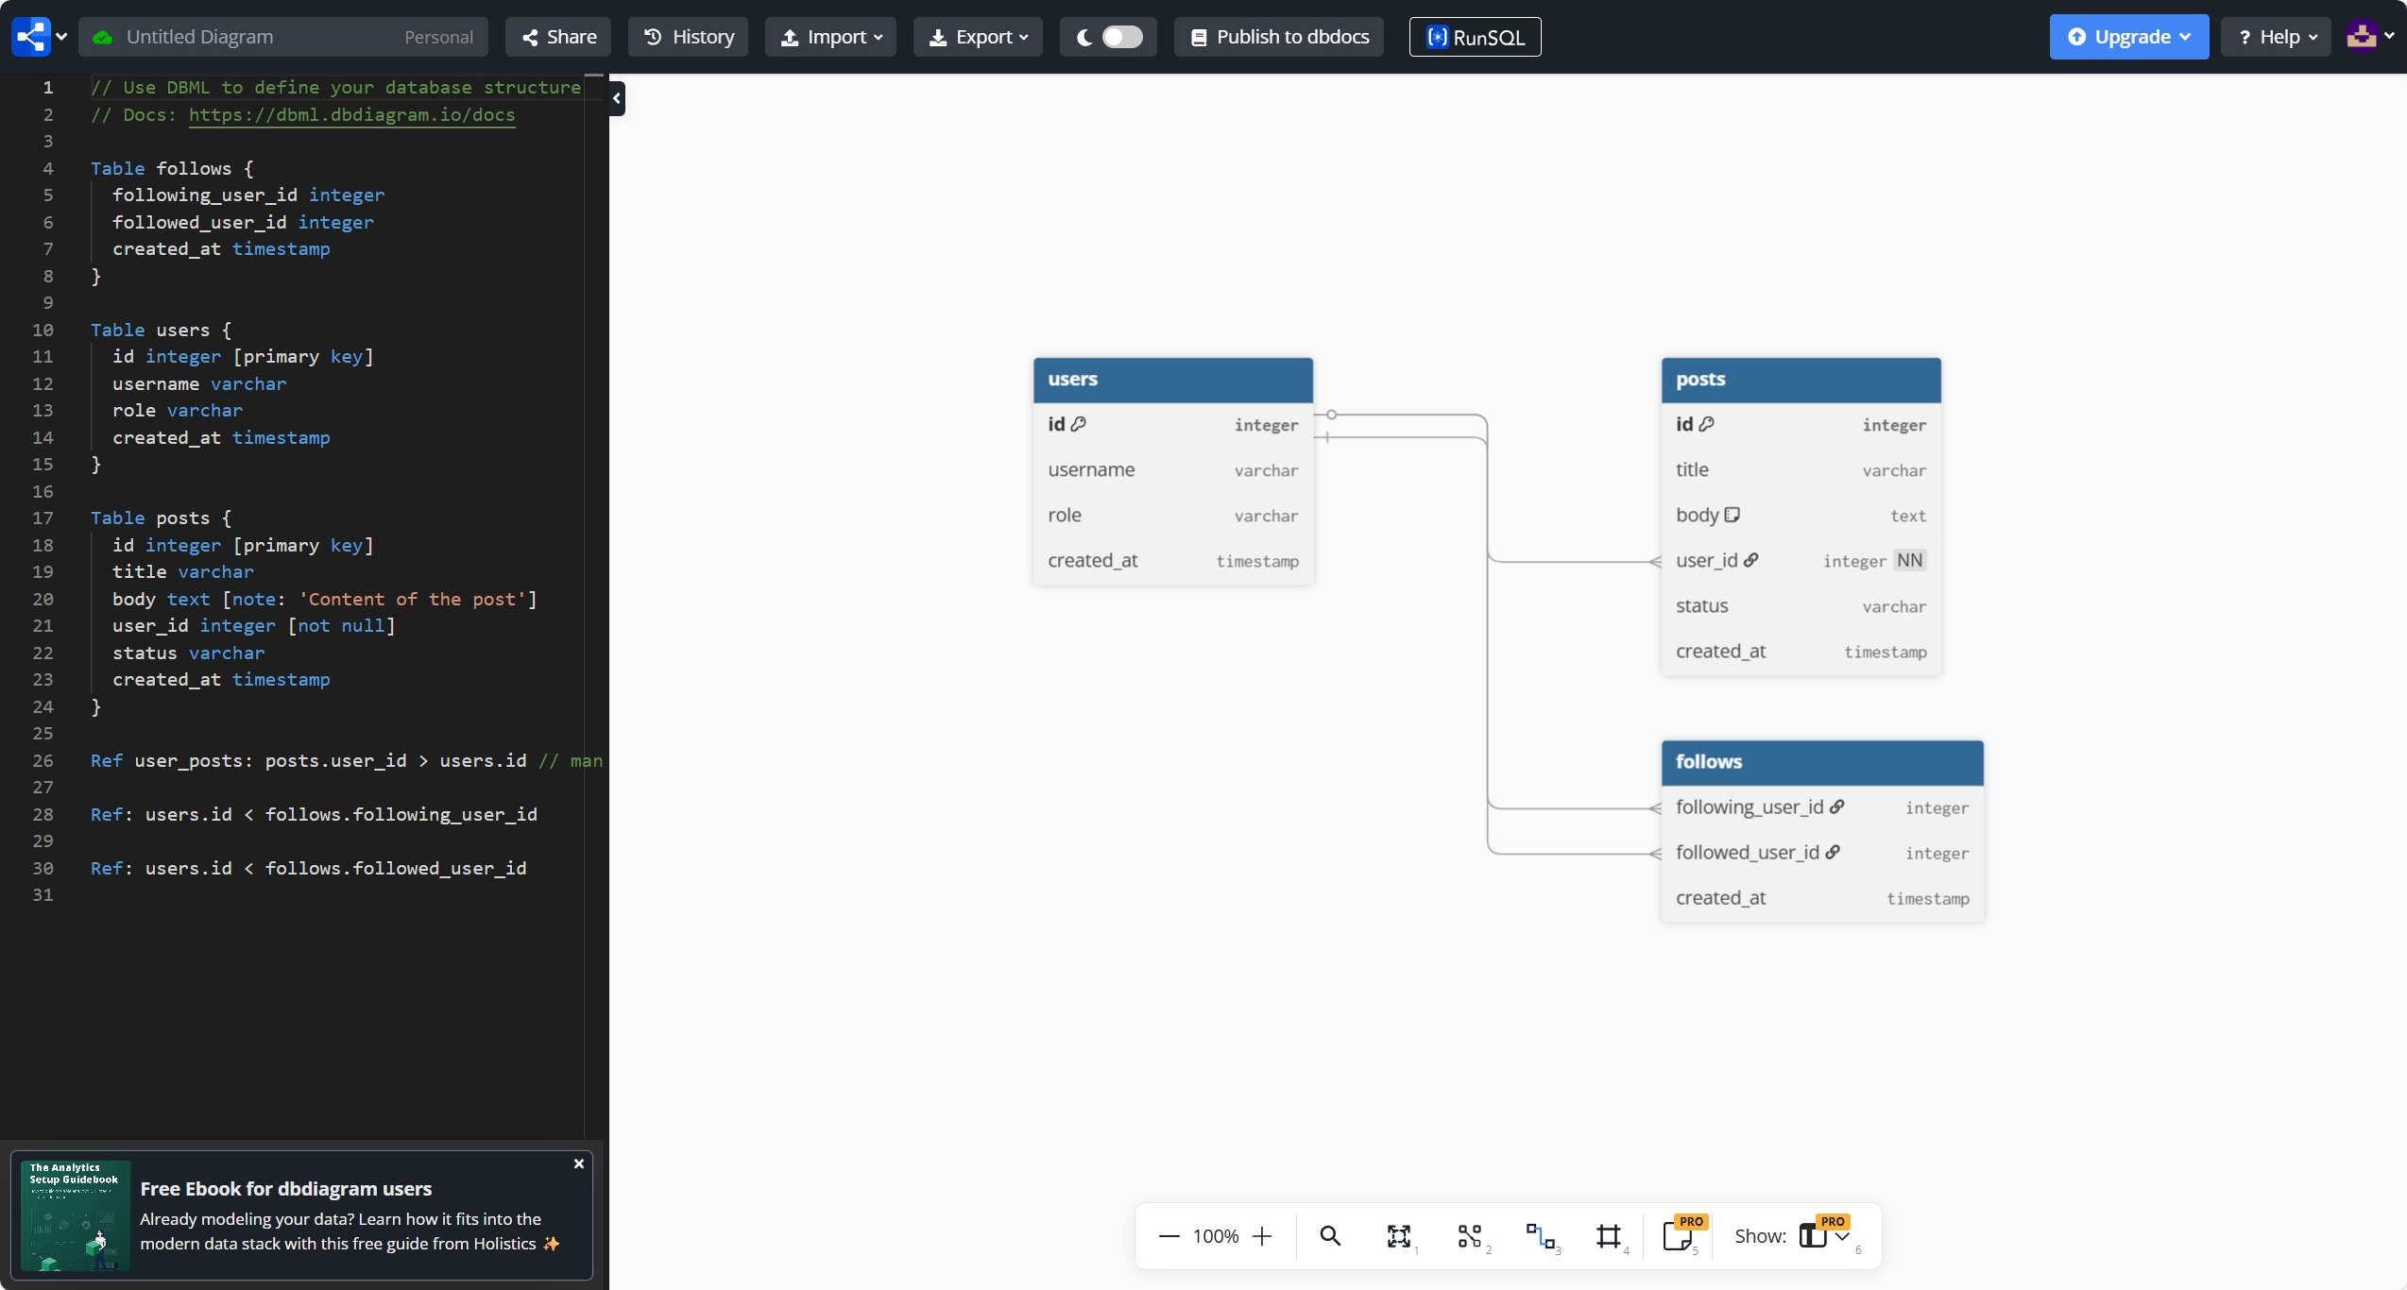This screenshot has width=2407, height=1290.
Task: Open the dbdiagram logo menu
Action: tap(30, 37)
